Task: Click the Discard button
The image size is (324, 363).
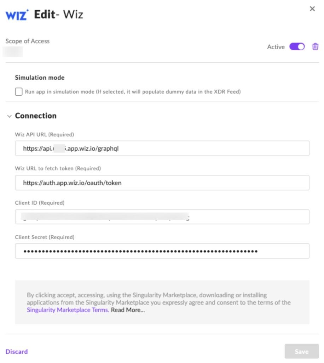Action: point(16,351)
